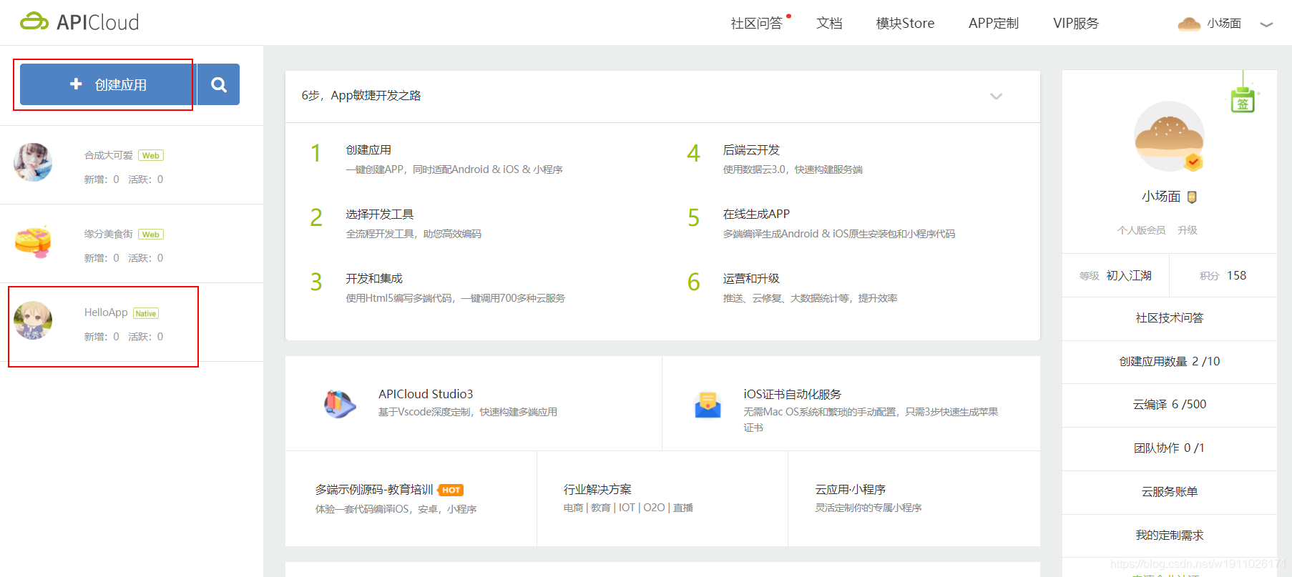Open 团队协作 0/1 entry
The image size is (1292, 577).
pos(1170,448)
